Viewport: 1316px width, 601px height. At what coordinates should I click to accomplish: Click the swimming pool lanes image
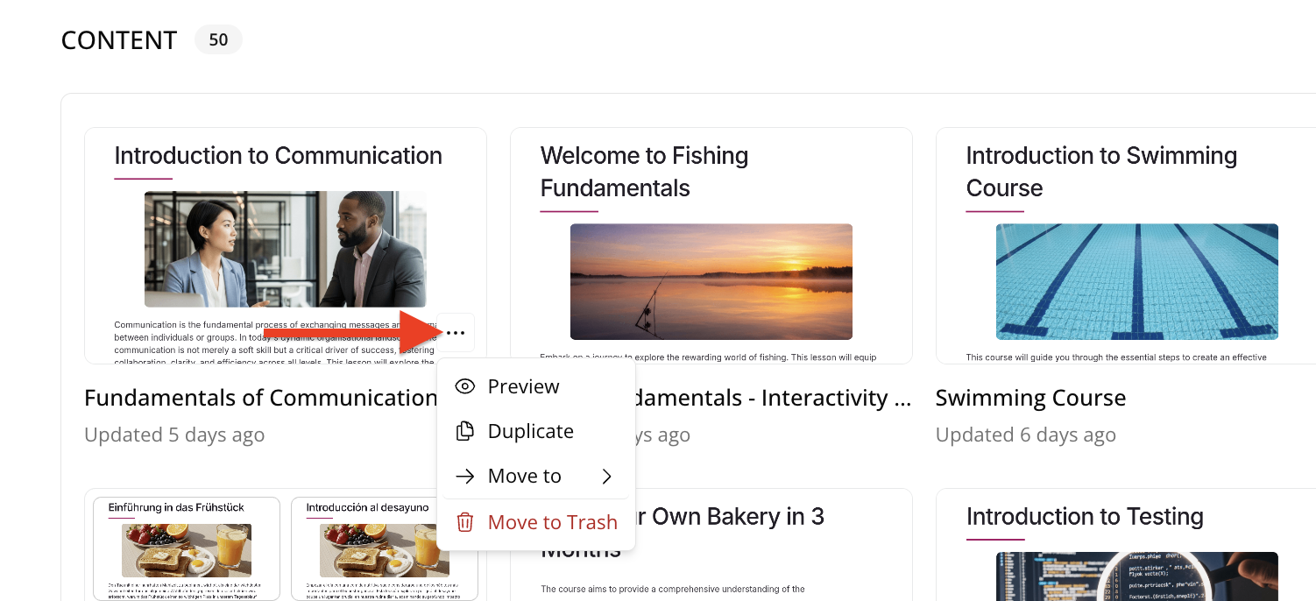coord(1136,281)
